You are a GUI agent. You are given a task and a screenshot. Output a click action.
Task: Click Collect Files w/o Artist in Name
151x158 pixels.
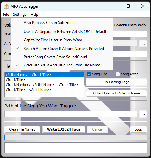coord(116,93)
